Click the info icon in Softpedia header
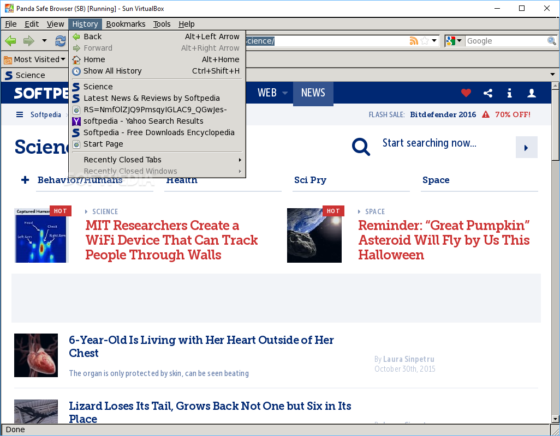The width and height of the screenshot is (560, 436). point(510,93)
